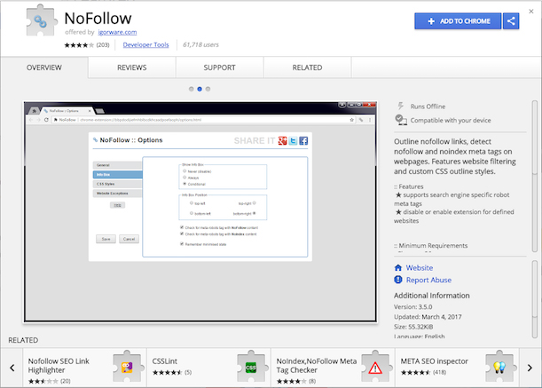The image size is (542, 388).
Task: Switch to the Support tab
Action: [219, 67]
